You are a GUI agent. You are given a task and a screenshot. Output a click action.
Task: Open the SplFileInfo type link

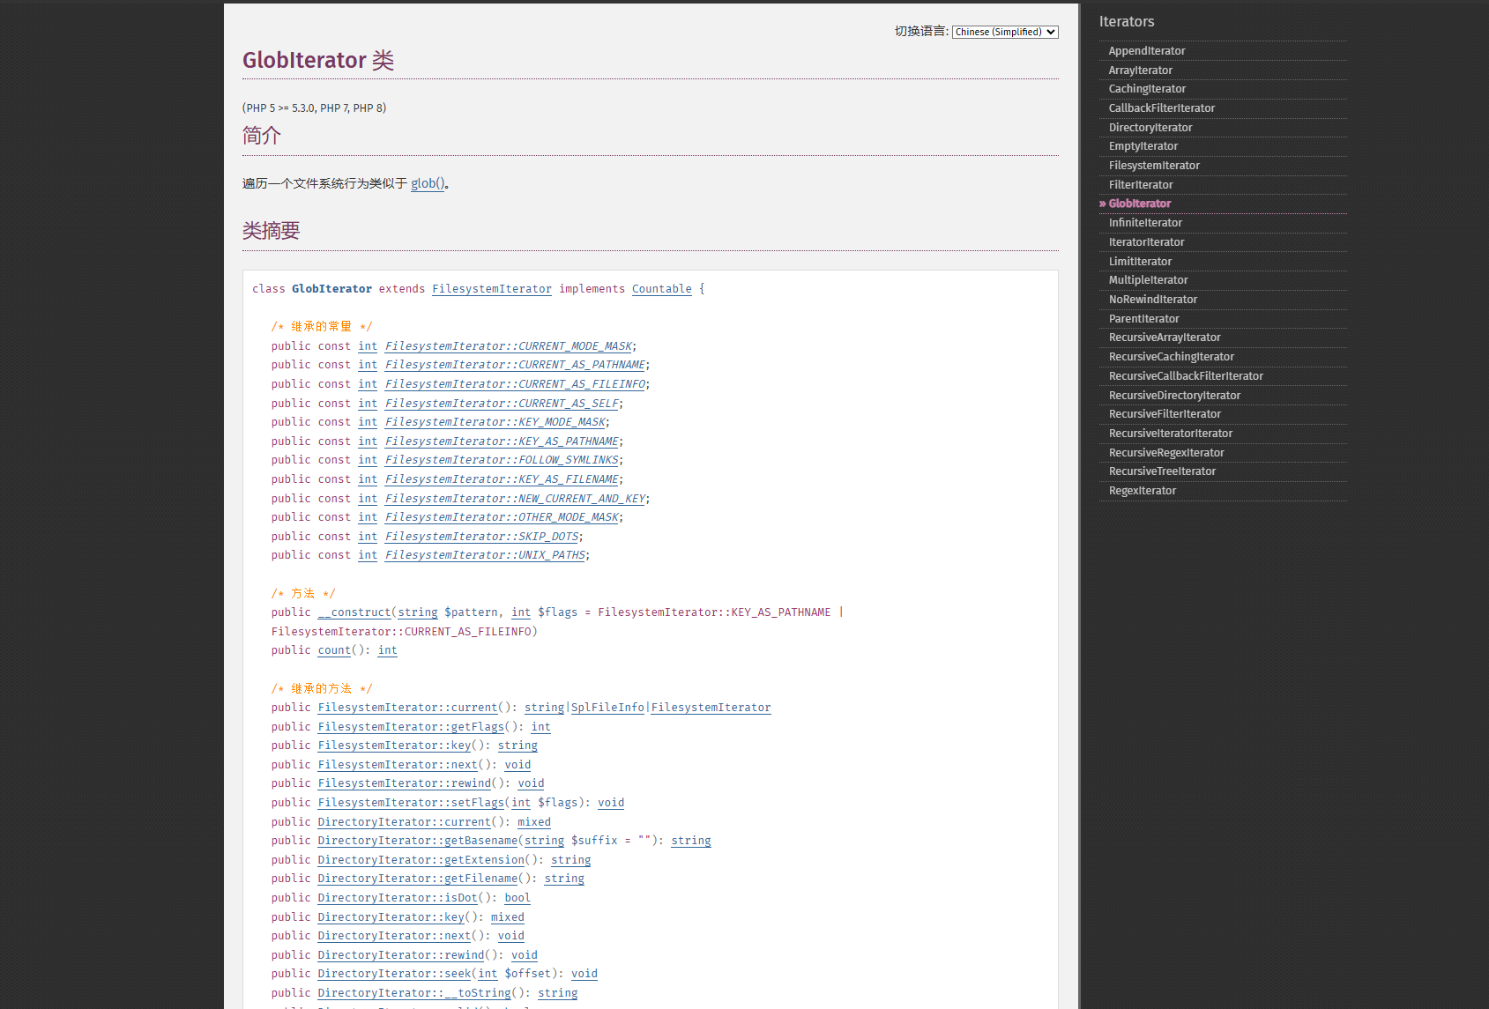[607, 708]
